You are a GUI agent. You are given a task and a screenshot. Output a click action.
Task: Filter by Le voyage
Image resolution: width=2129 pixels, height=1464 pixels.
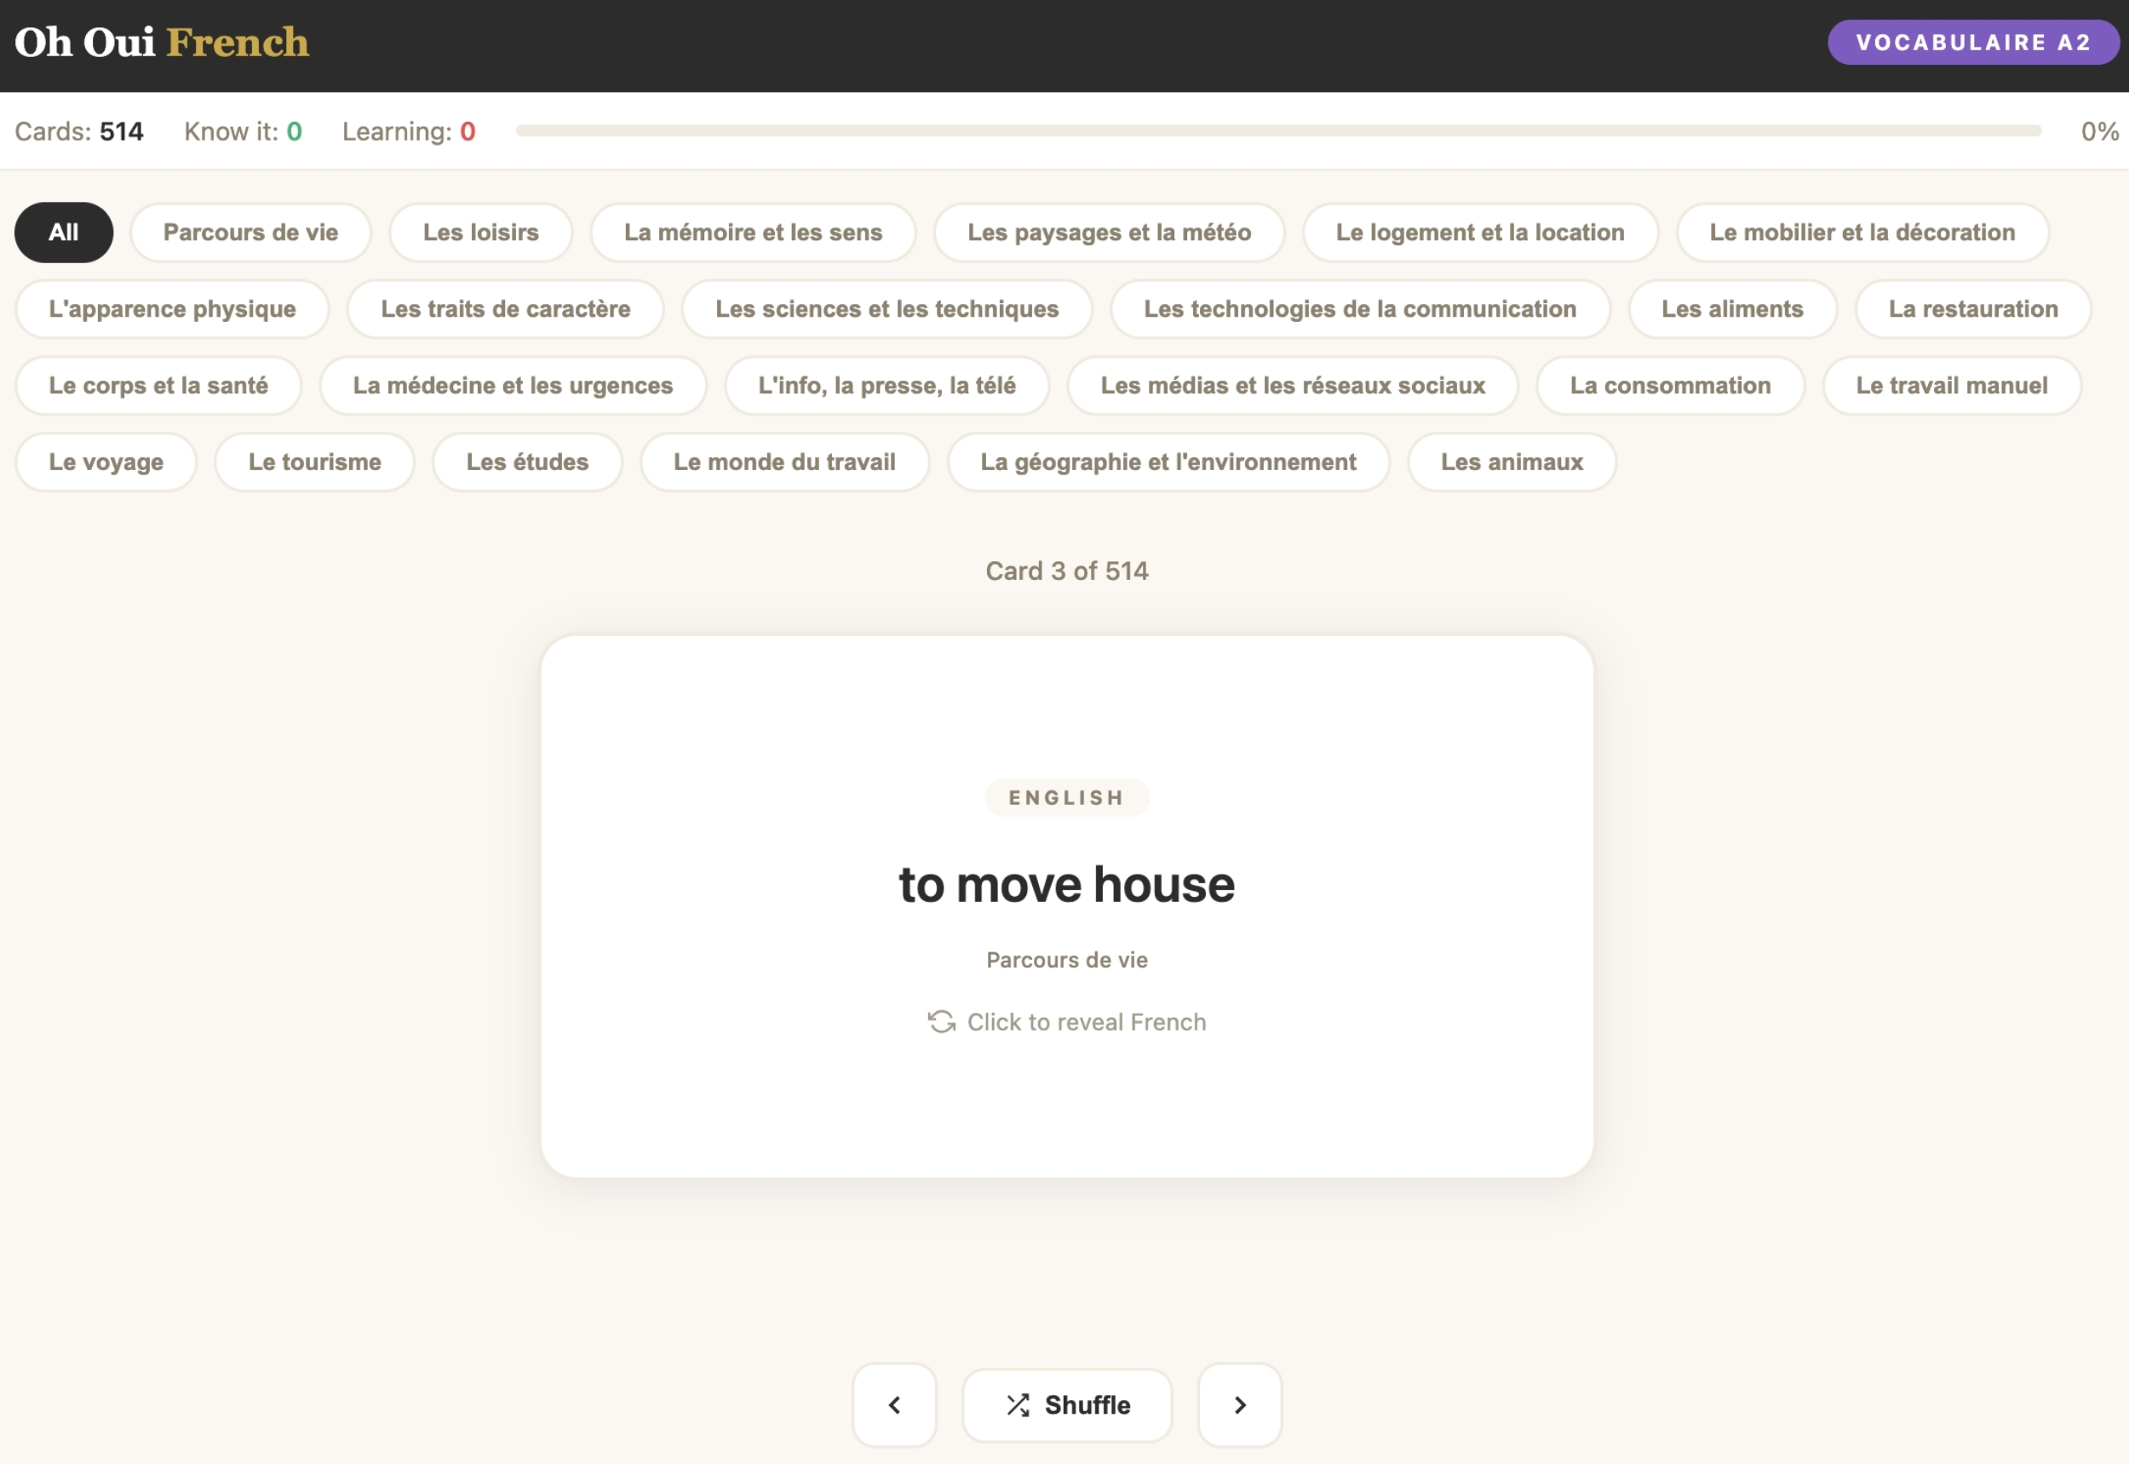[106, 462]
